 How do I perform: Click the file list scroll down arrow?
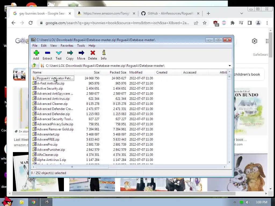[229, 162]
